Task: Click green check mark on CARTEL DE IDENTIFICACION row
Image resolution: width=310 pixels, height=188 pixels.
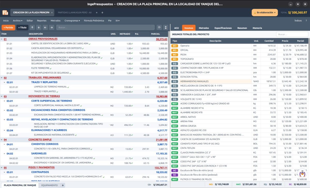Action: point(90,44)
